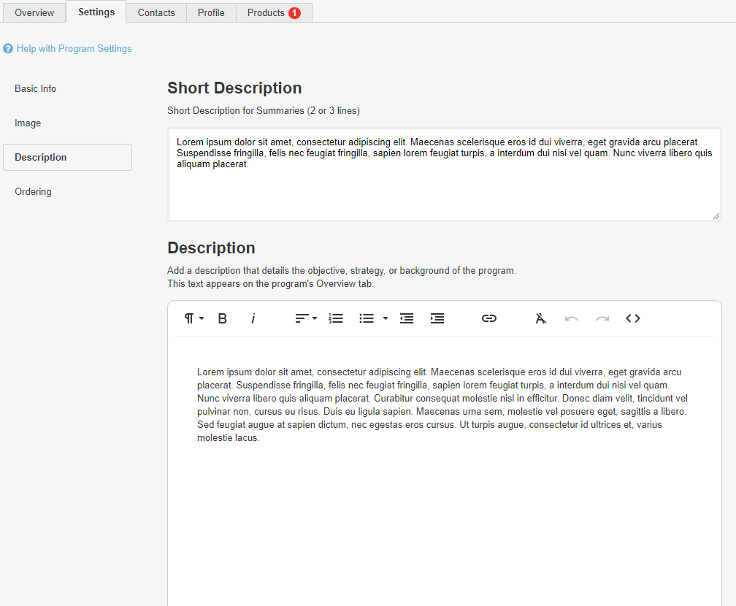Image resolution: width=736 pixels, height=606 pixels.
Task: Open the code view with the angle brackets icon
Action: pos(633,318)
